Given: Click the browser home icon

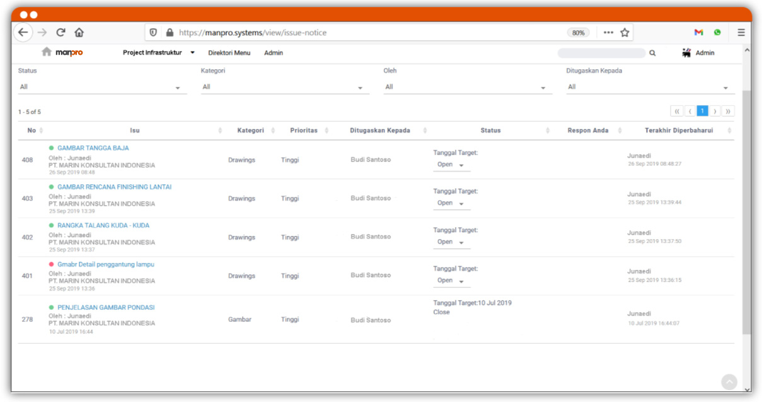Looking at the screenshot, I should [79, 33].
